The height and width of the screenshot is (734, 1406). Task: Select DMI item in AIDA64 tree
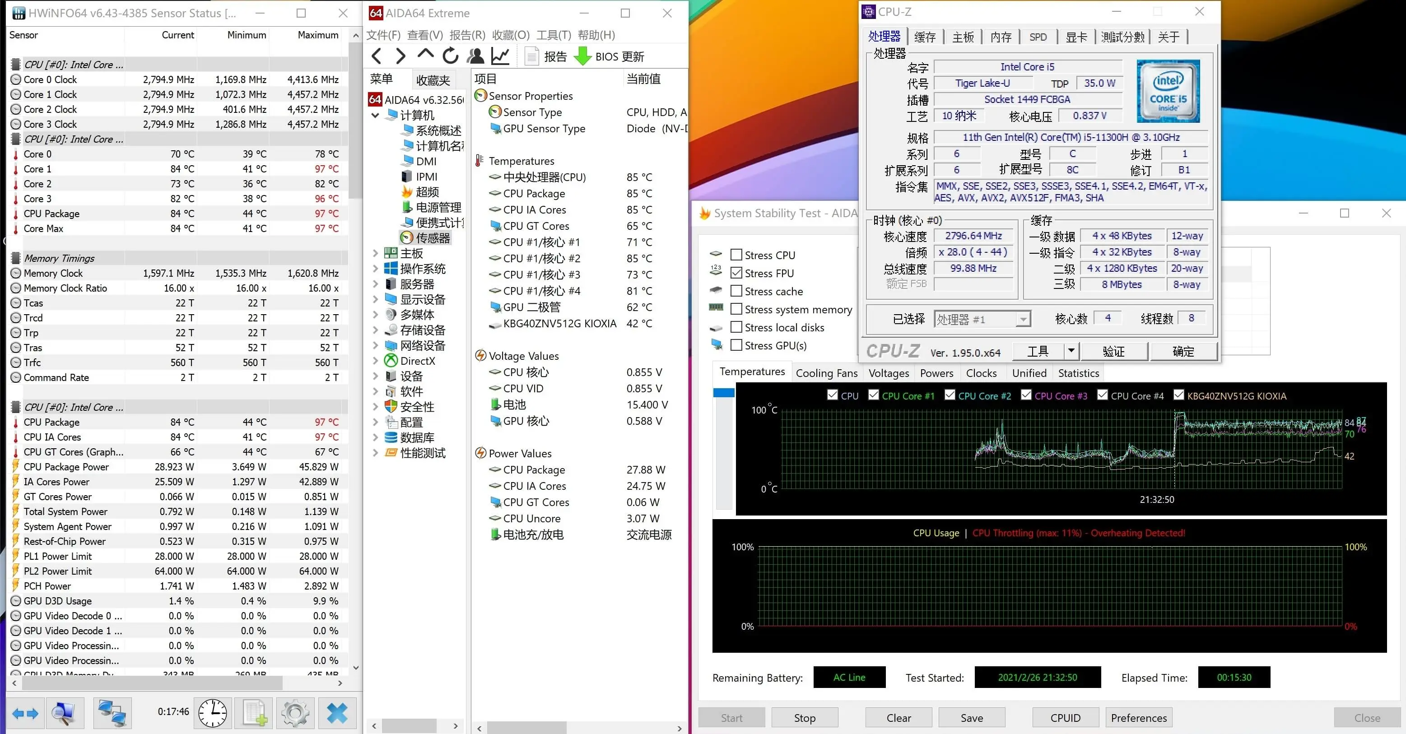419,162
